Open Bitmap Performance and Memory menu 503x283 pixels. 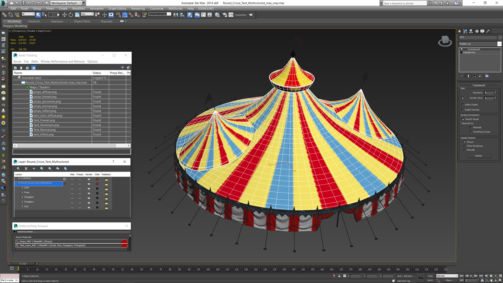pyautogui.click(x=63, y=62)
